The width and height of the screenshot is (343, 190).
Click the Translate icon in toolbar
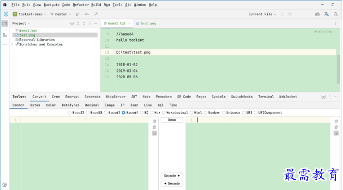point(327,14)
